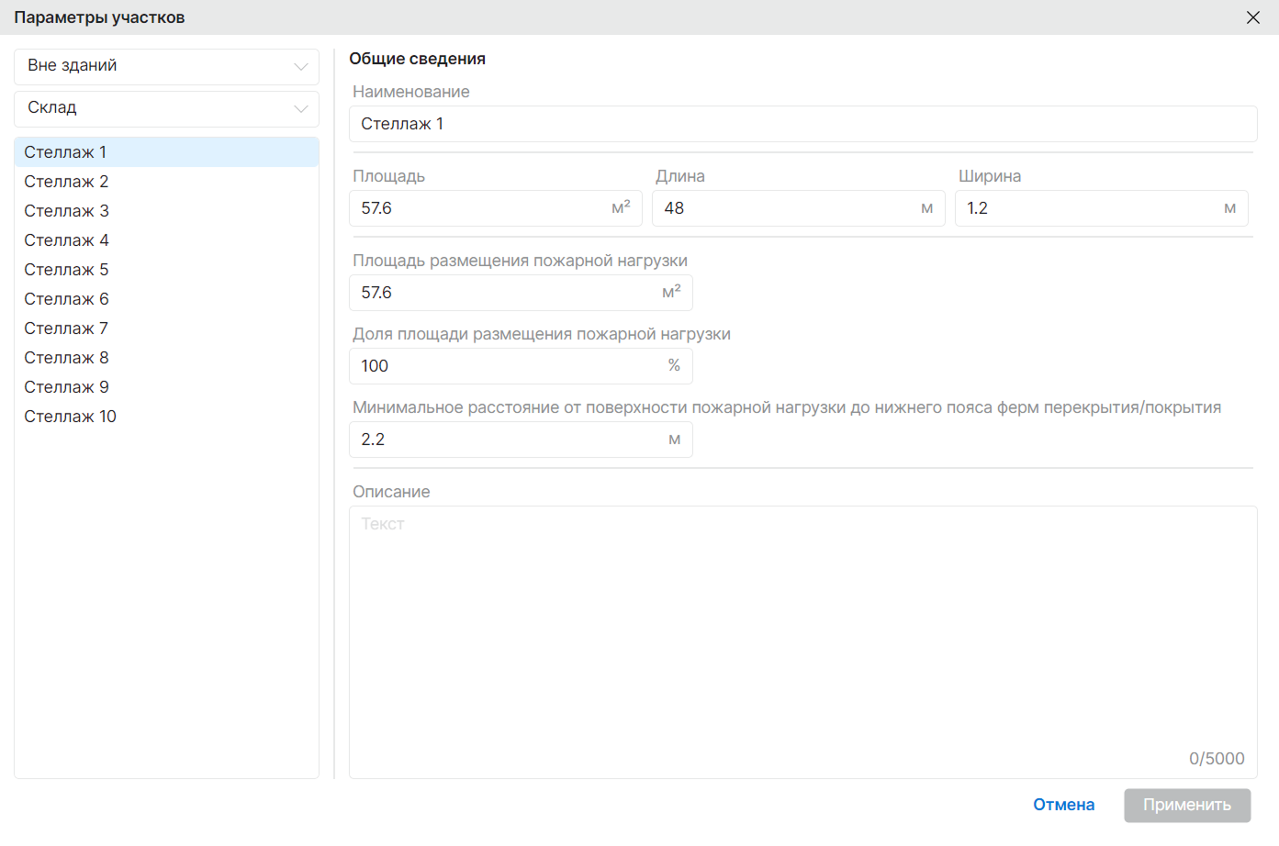The width and height of the screenshot is (1279, 846).
Task: Select the Стеллаж 5 row
Action: point(166,270)
